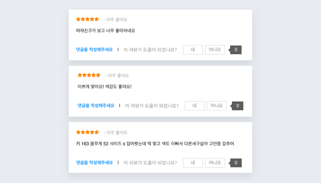Viewport: 321px width, 183px height.
Task: Click the bottom review's helpful count badge
Action: (x=235, y=163)
